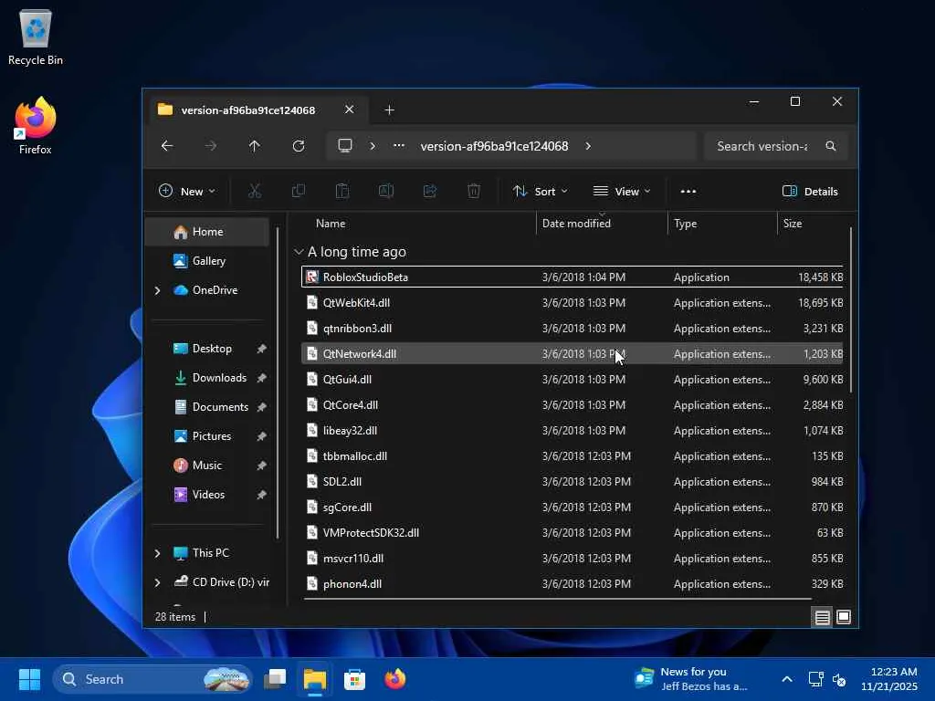
Task: Go up one folder with the Up arrow
Action: [255, 146]
